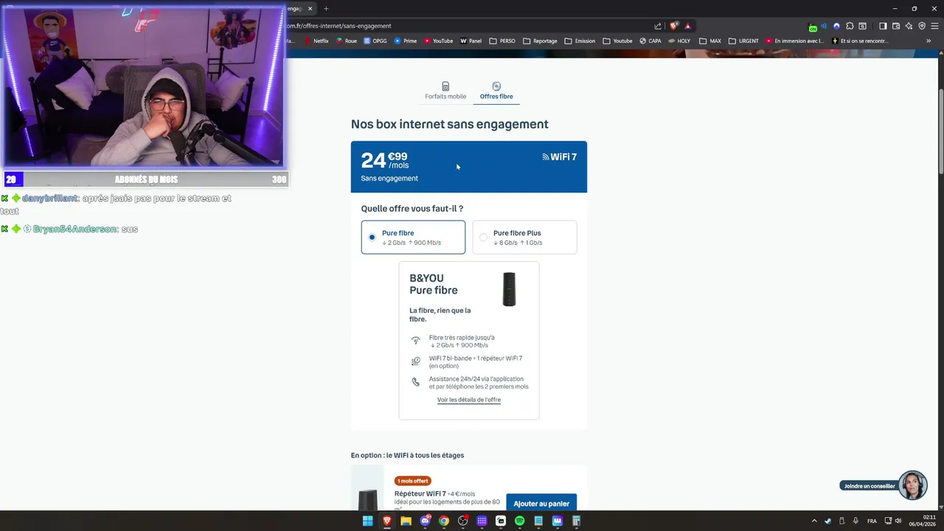944x531 pixels.
Task: Expand the MAX bookmarks folder
Action: 710,41
